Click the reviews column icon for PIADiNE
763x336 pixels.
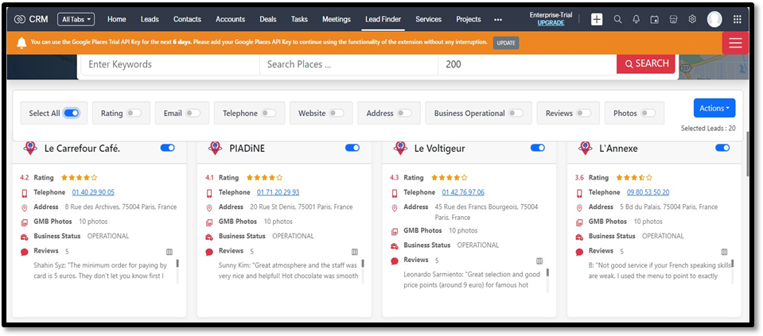tap(355, 252)
